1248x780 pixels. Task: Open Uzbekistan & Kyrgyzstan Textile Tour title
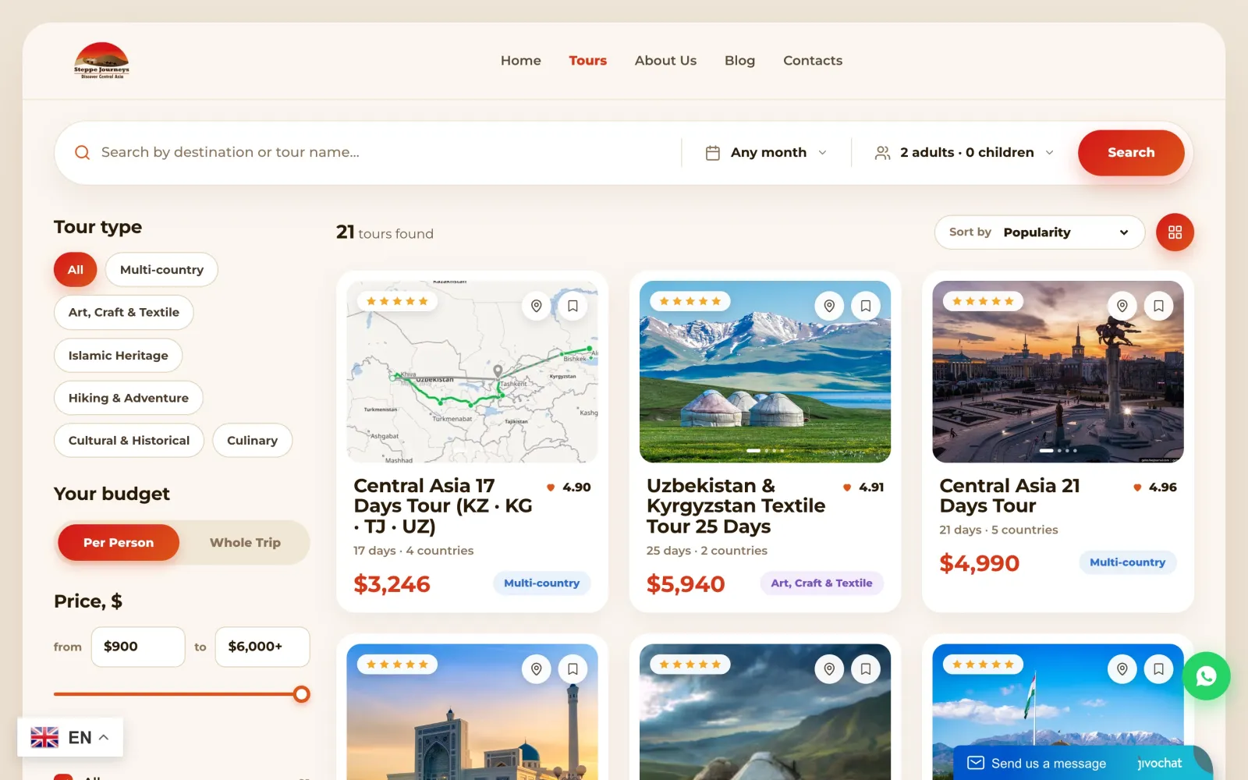(736, 506)
